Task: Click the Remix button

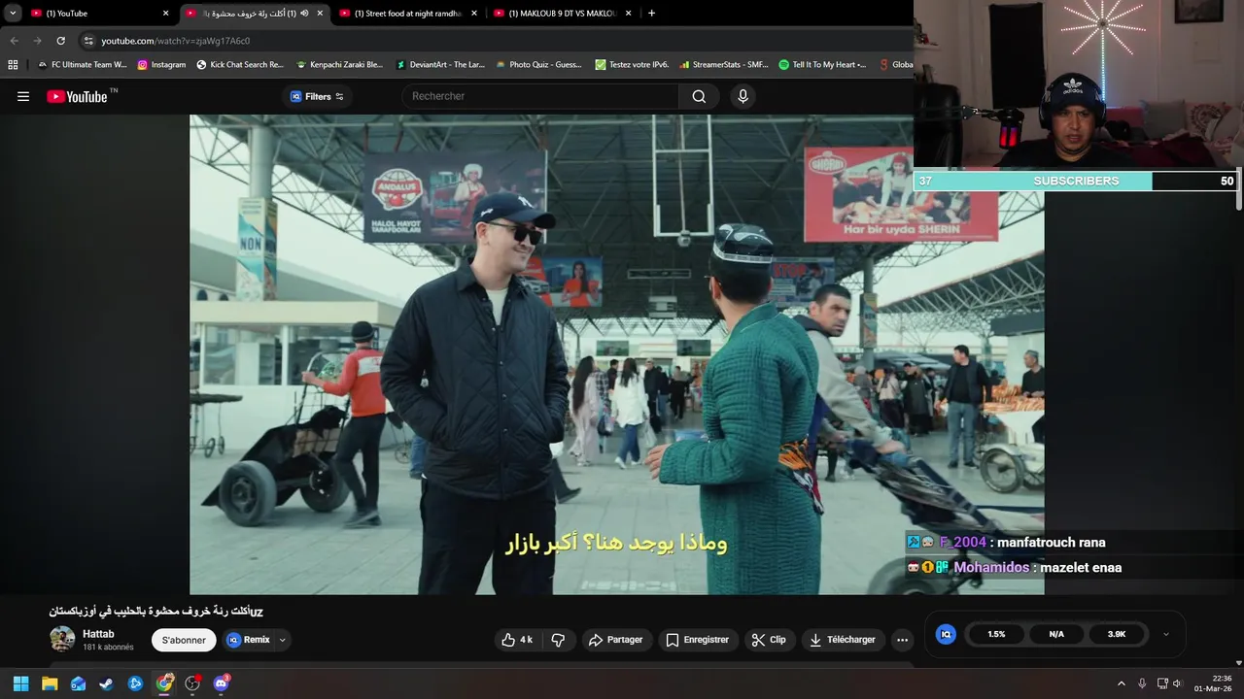Action: 249,640
